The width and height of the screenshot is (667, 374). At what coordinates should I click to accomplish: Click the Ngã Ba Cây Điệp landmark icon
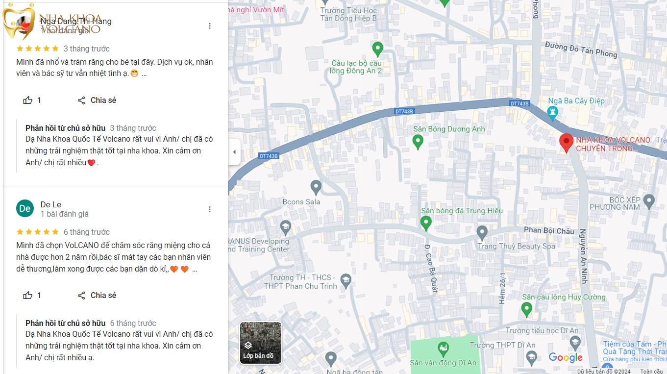[x=553, y=114]
